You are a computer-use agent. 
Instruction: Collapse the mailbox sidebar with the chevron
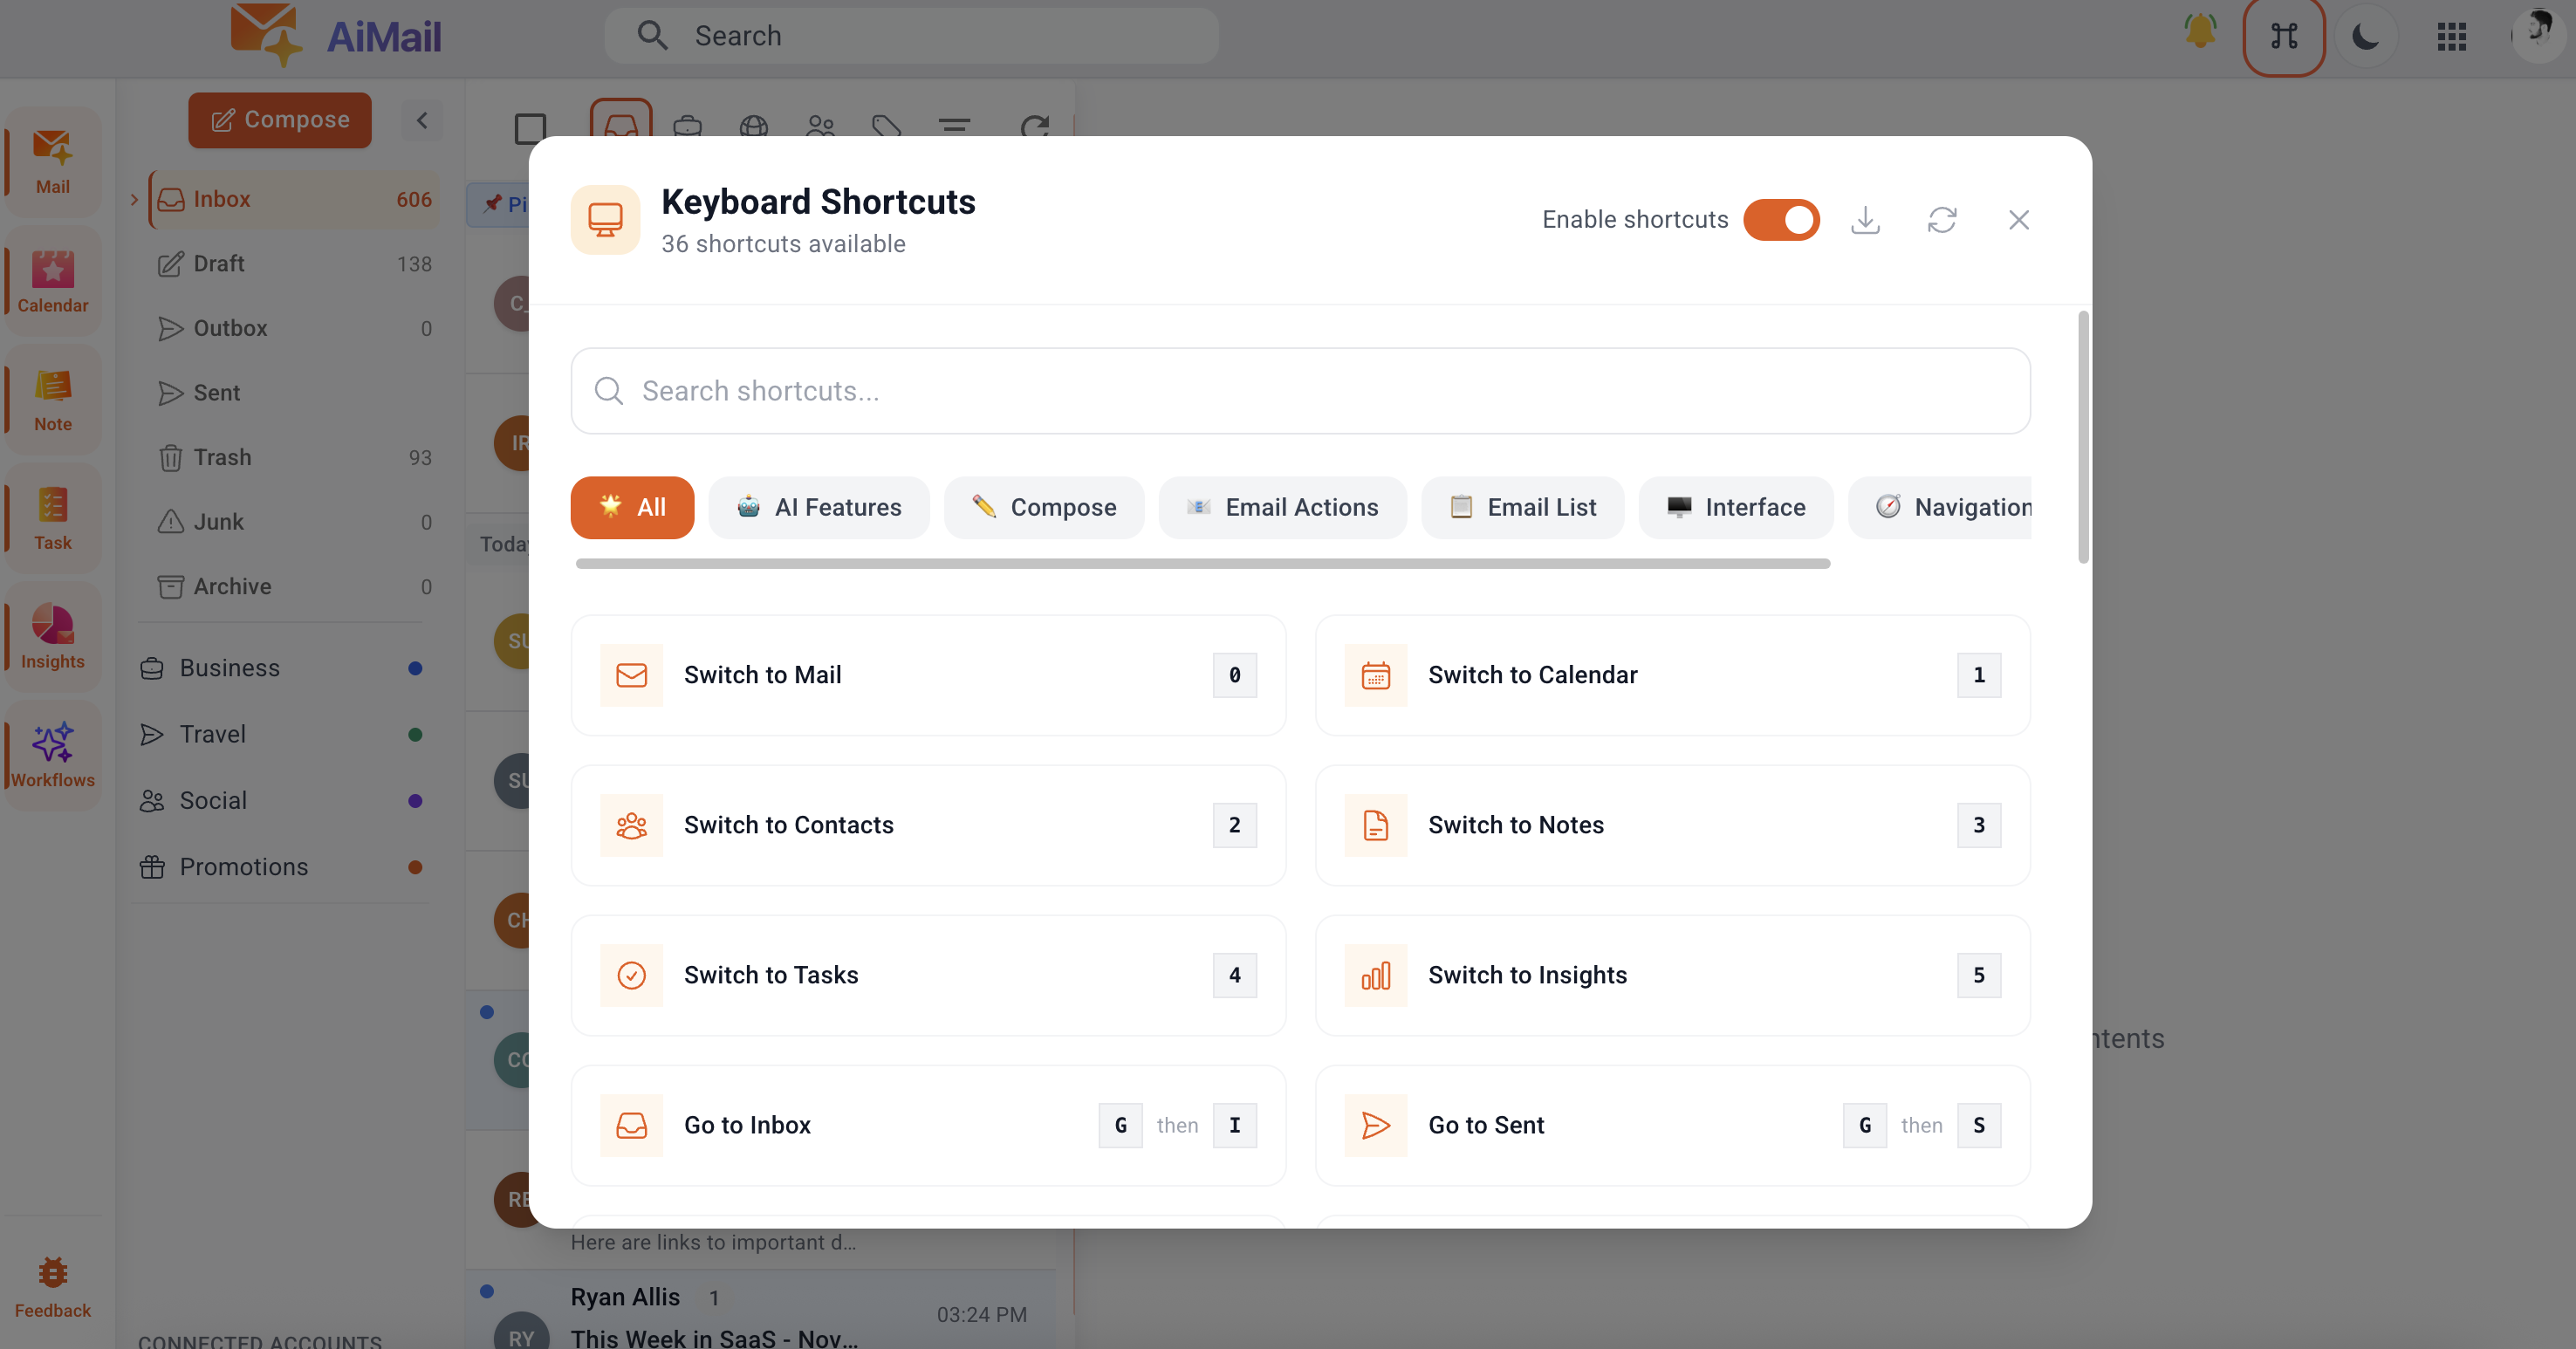tap(422, 120)
